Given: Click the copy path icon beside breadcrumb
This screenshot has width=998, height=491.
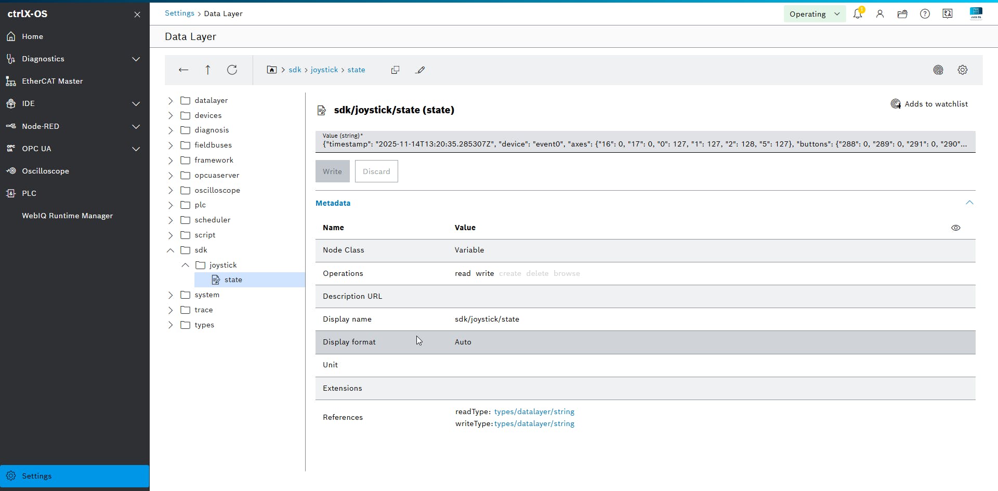Looking at the screenshot, I should click(x=395, y=70).
